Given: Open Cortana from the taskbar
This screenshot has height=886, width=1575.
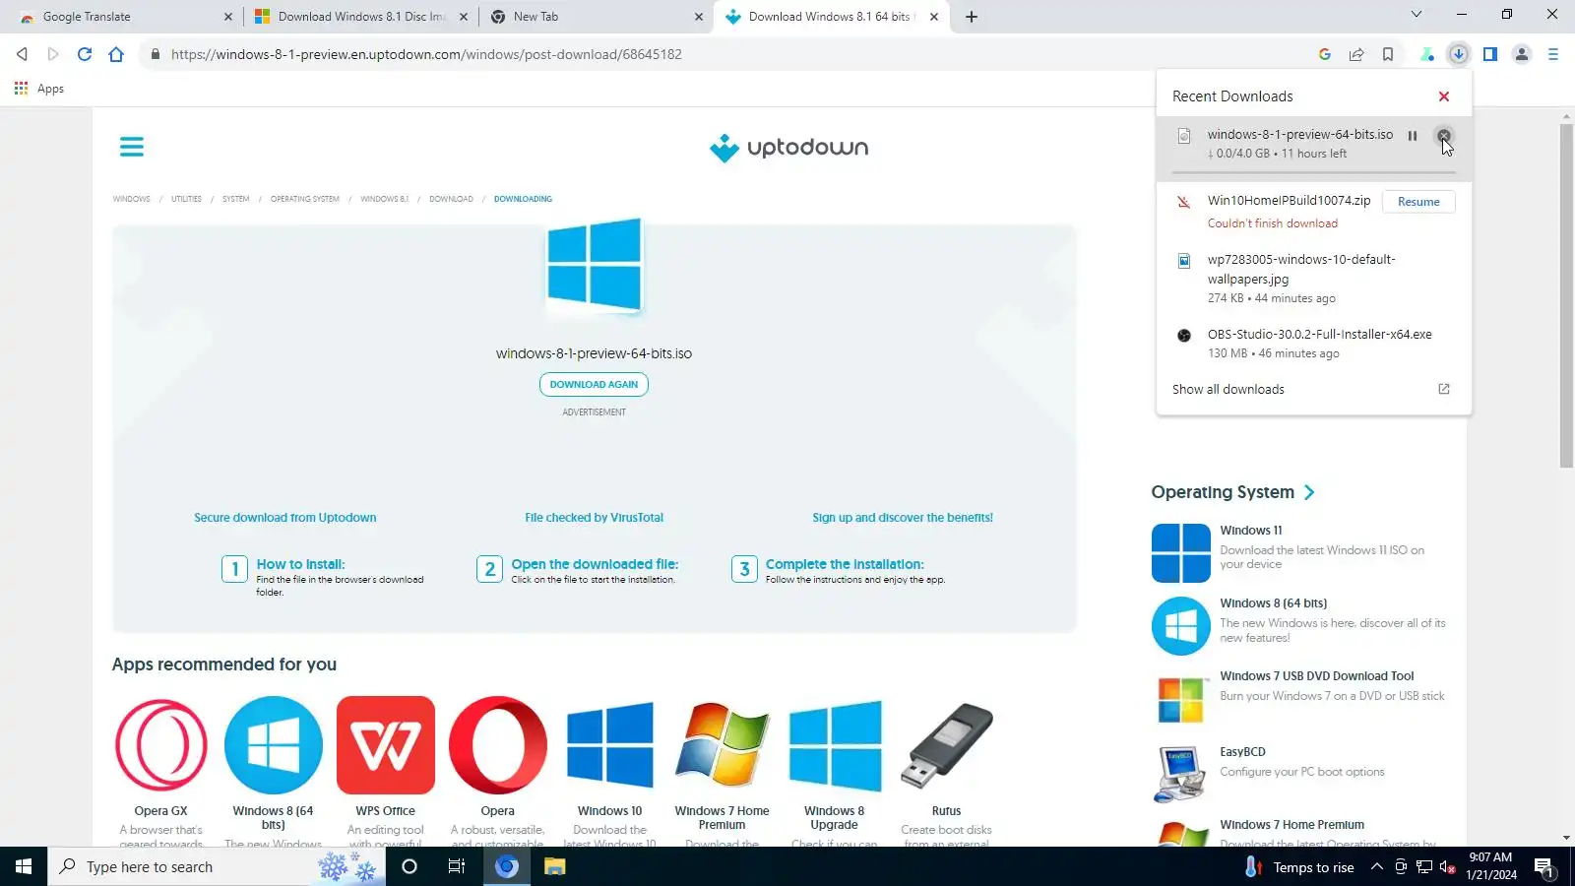Looking at the screenshot, I should click(x=409, y=866).
